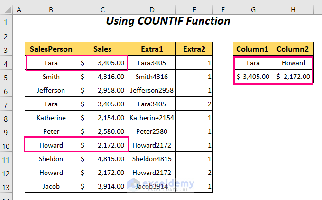Click the Column1 header cell
Viewport: 322px width, 200px height.
253,49
